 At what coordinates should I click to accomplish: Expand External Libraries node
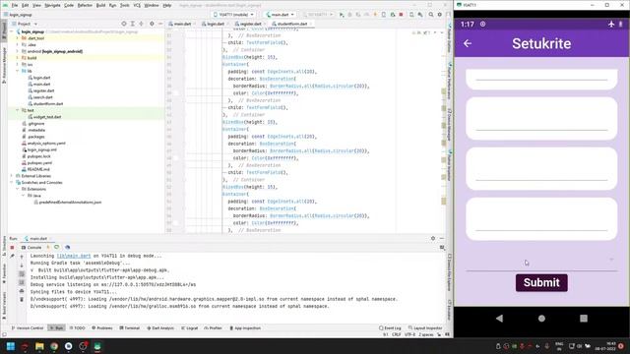pyautogui.click(x=11, y=176)
